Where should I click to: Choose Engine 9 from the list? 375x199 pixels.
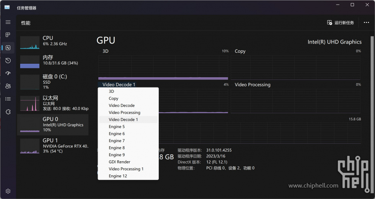coord(128,155)
